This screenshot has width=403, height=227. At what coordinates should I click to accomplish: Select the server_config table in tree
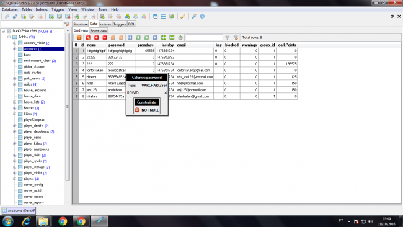coord(33,185)
